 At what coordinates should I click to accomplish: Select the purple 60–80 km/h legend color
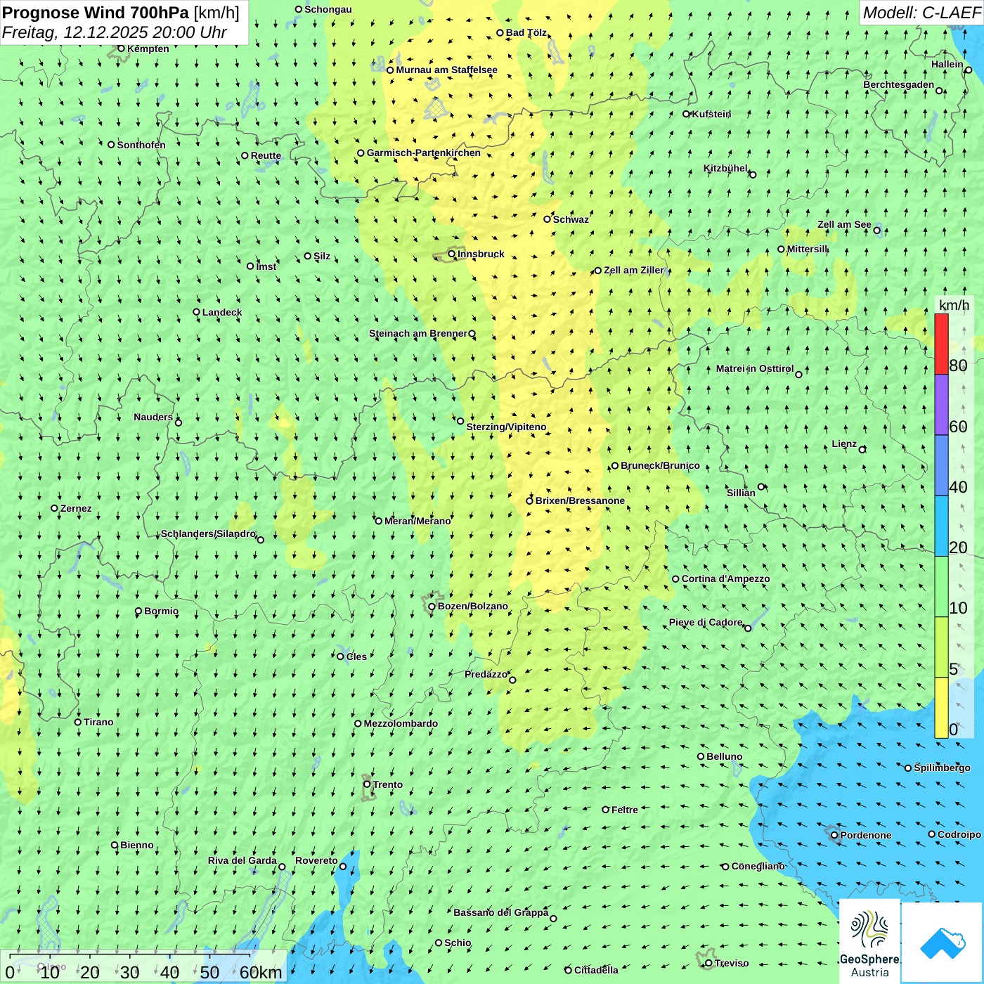coord(941,405)
